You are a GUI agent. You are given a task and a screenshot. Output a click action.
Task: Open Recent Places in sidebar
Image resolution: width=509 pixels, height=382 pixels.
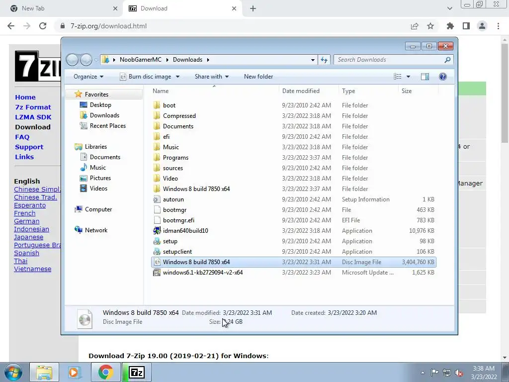click(x=107, y=126)
